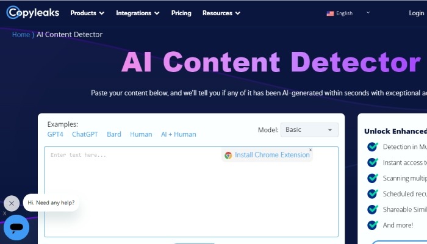427x244 pixels.
Task: Click the 'Unlock Enhanced' heading
Action: [x=395, y=131]
